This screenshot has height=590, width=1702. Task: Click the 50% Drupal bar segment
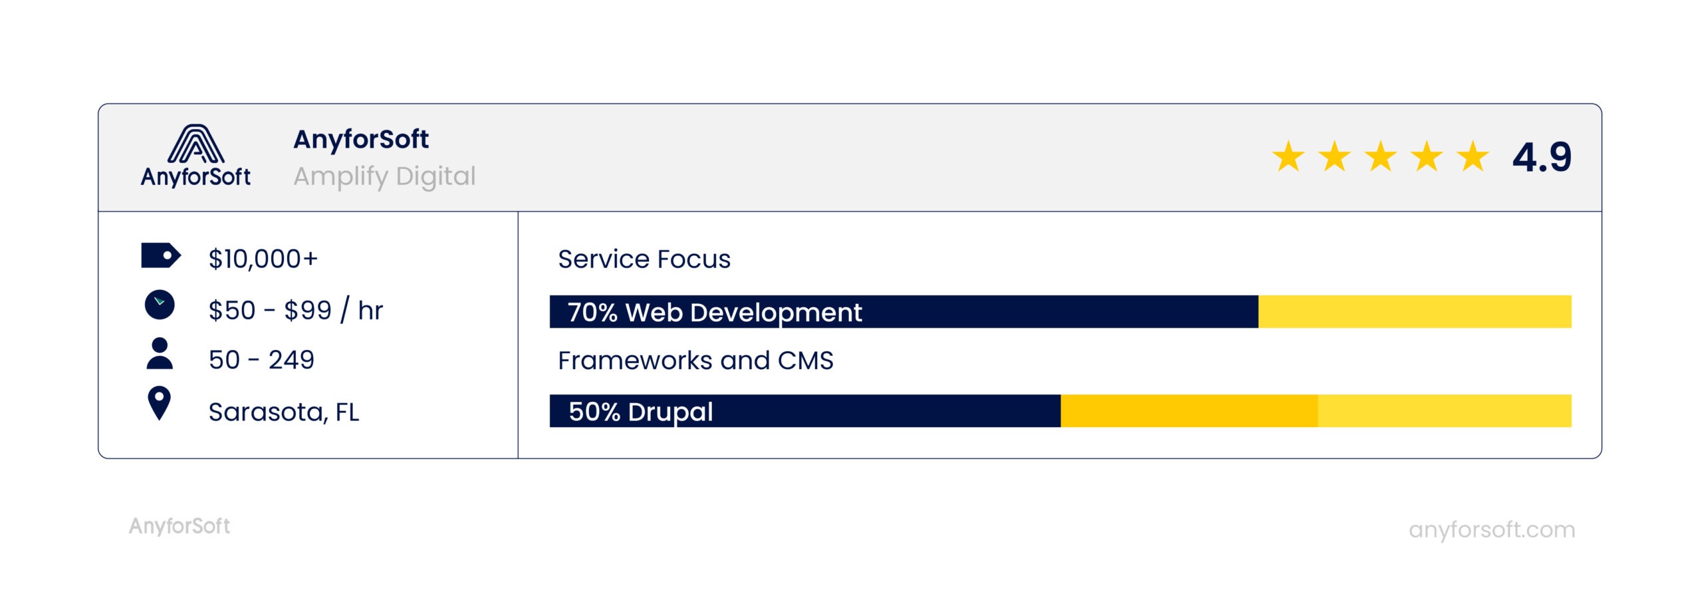(804, 411)
